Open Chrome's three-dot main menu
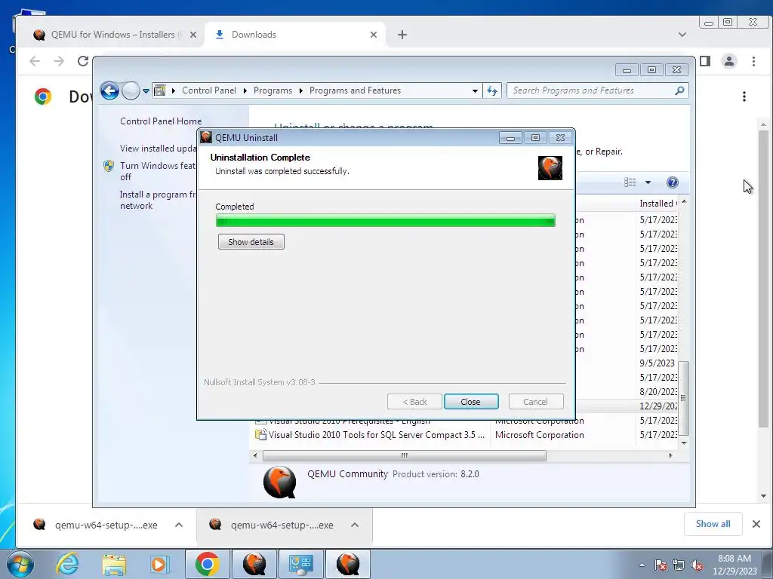The width and height of the screenshot is (773, 579). point(753,61)
